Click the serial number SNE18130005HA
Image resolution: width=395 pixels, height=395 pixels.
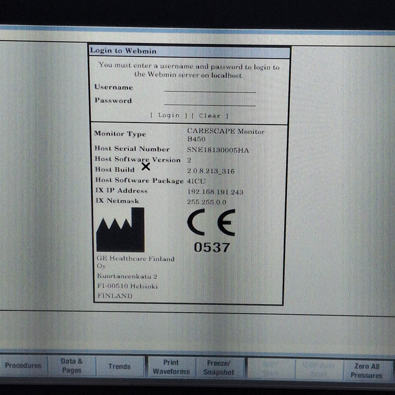click(218, 150)
